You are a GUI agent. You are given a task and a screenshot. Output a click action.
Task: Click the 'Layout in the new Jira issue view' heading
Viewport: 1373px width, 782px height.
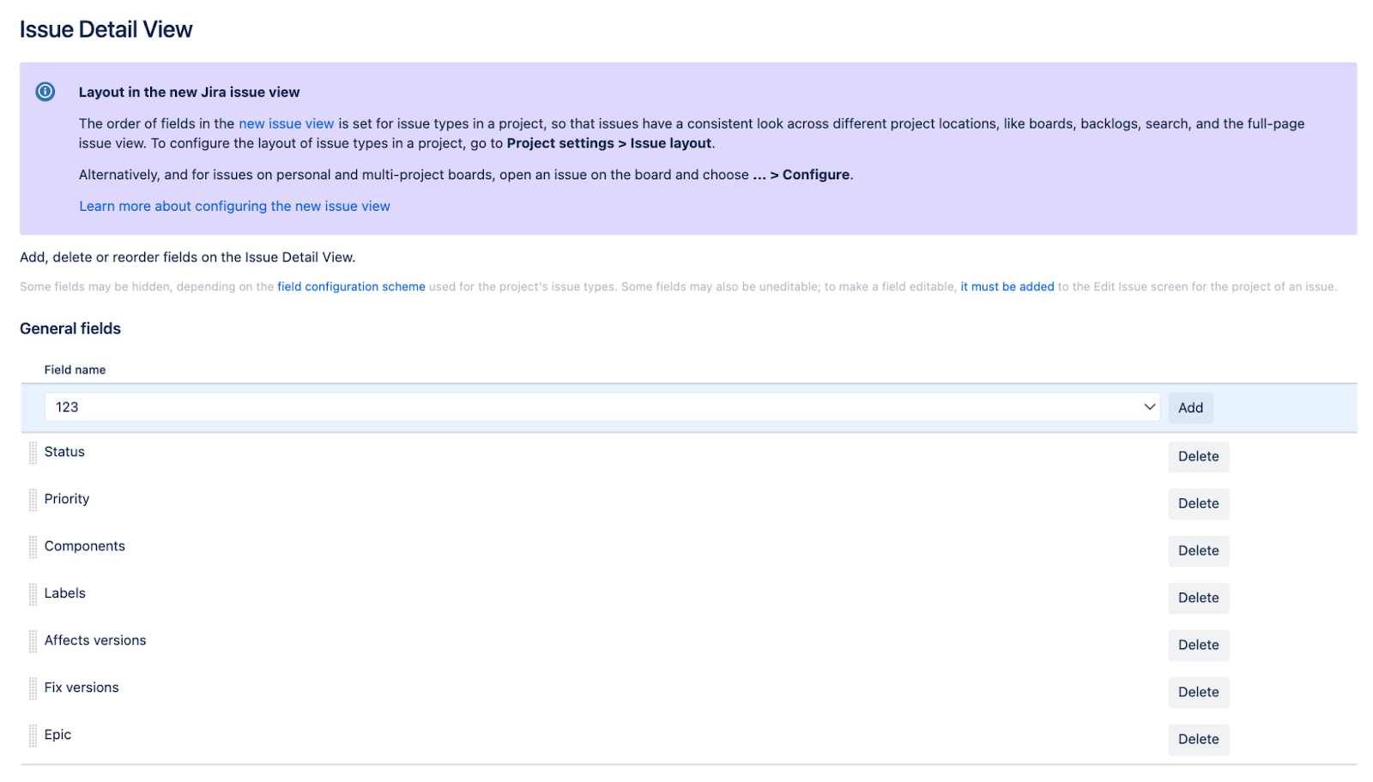[190, 92]
